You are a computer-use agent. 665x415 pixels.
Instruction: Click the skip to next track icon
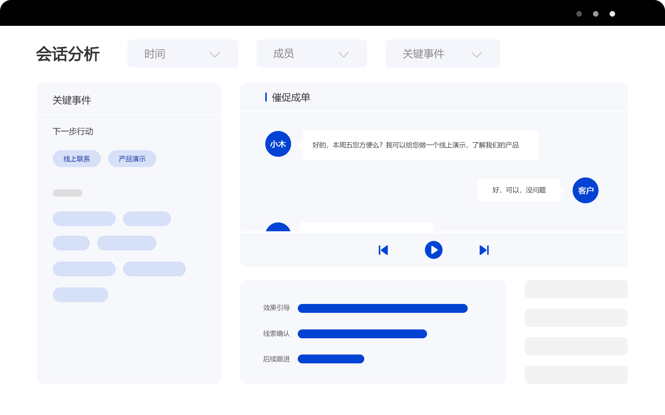click(x=484, y=250)
